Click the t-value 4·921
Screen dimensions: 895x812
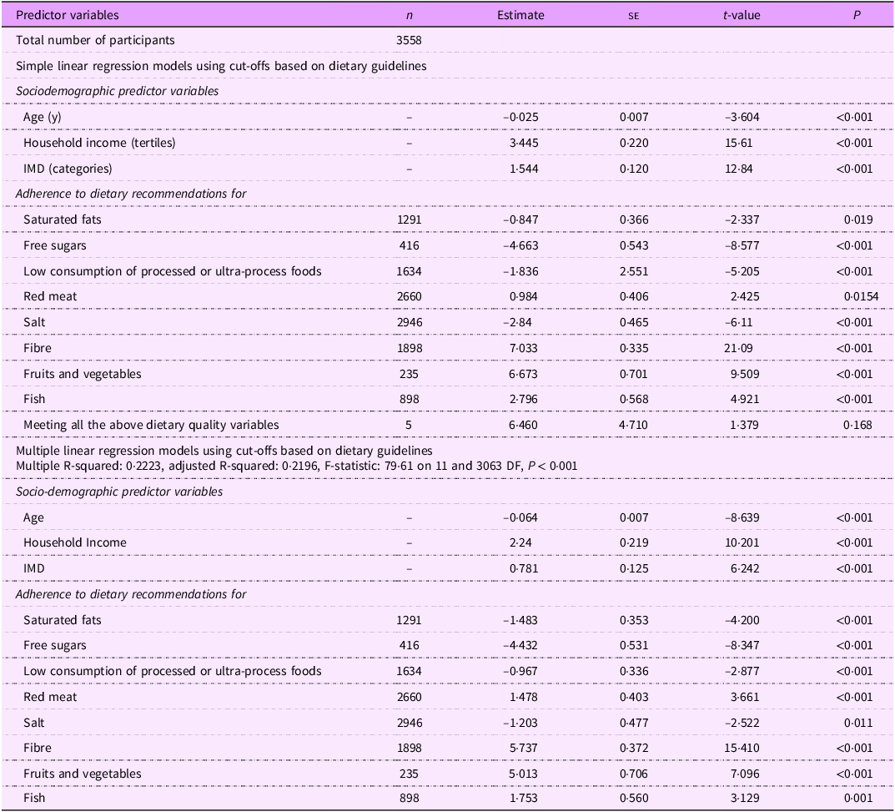pyautogui.click(x=746, y=399)
